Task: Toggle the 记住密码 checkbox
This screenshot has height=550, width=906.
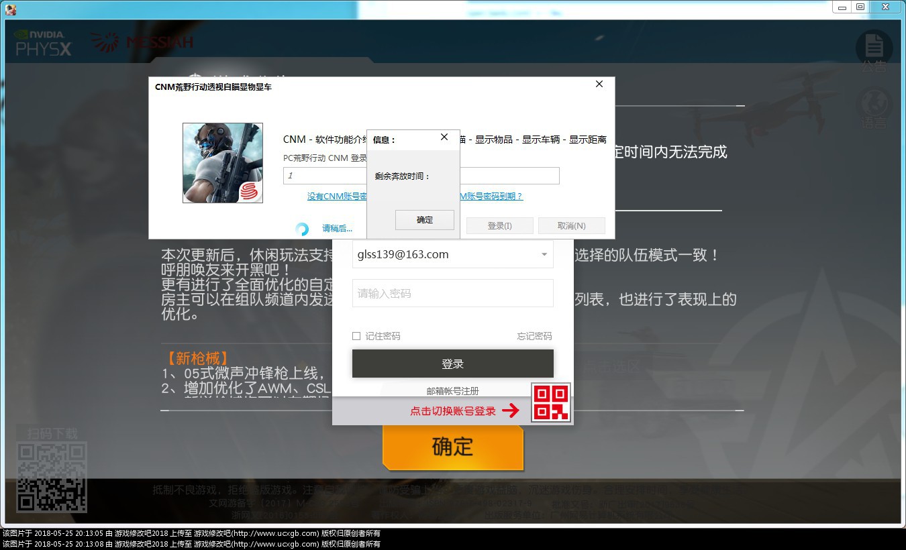Action: tap(356, 336)
